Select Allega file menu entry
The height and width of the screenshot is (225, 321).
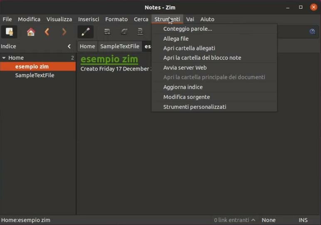point(214,39)
